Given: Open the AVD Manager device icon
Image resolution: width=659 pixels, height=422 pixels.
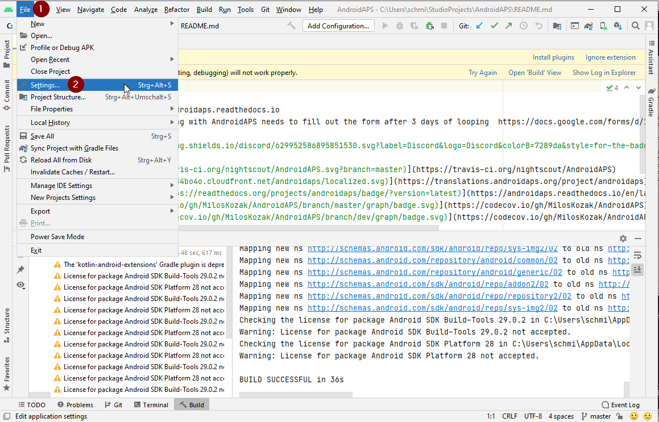Looking at the screenshot, I should 603,26.
